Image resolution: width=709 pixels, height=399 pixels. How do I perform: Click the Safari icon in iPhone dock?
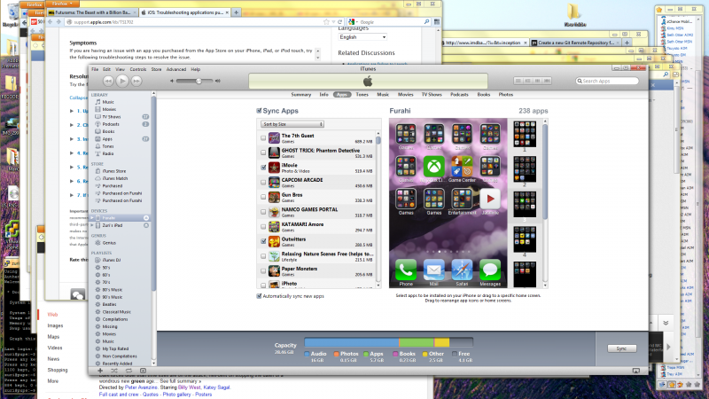461,269
